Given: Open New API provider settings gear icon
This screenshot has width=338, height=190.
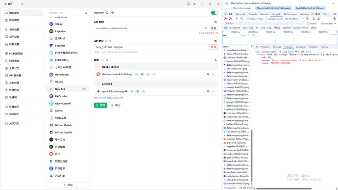Looking at the screenshot, I should tap(112, 13).
